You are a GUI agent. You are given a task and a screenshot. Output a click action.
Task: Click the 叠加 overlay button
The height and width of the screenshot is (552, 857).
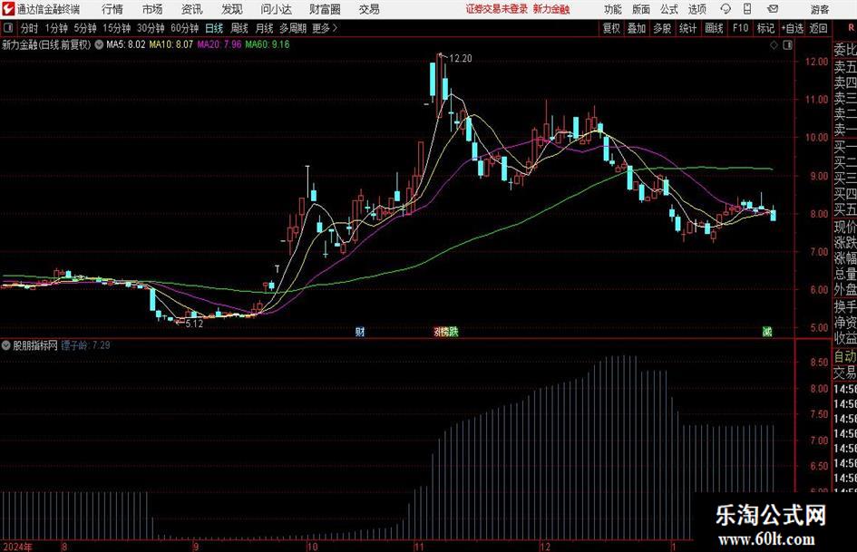coord(637,28)
